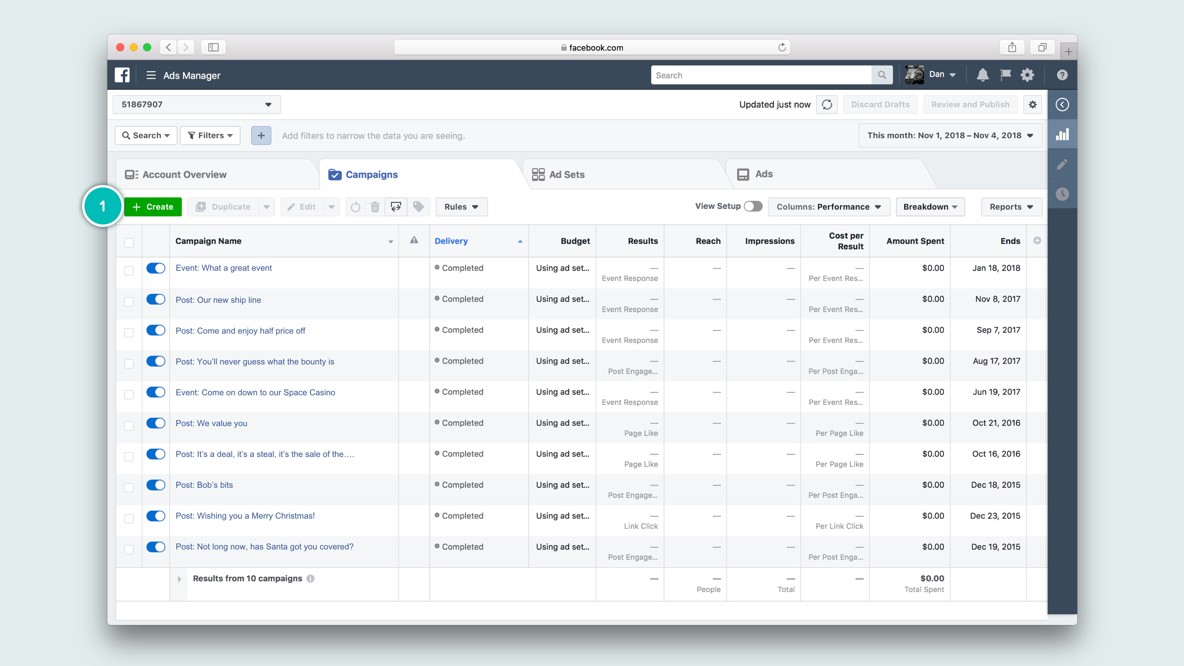The image size is (1184, 666).
Task: Click the green Create button
Action: 153,207
